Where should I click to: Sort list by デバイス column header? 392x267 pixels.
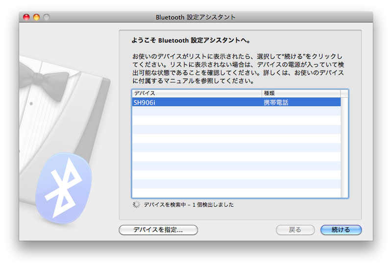click(x=196, y=93)
